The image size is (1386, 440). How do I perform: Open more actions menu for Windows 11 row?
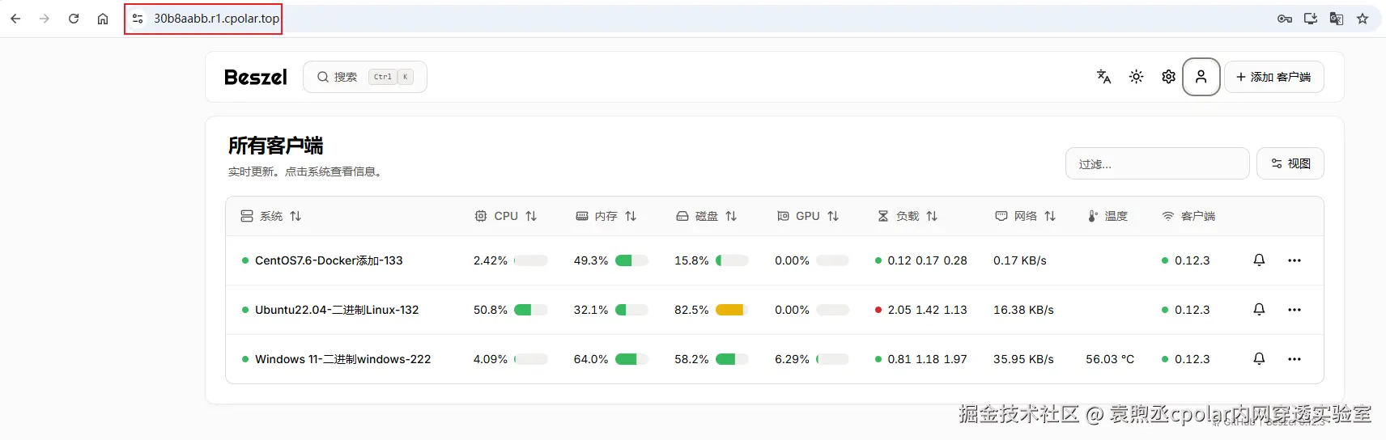pos(1295,359)
